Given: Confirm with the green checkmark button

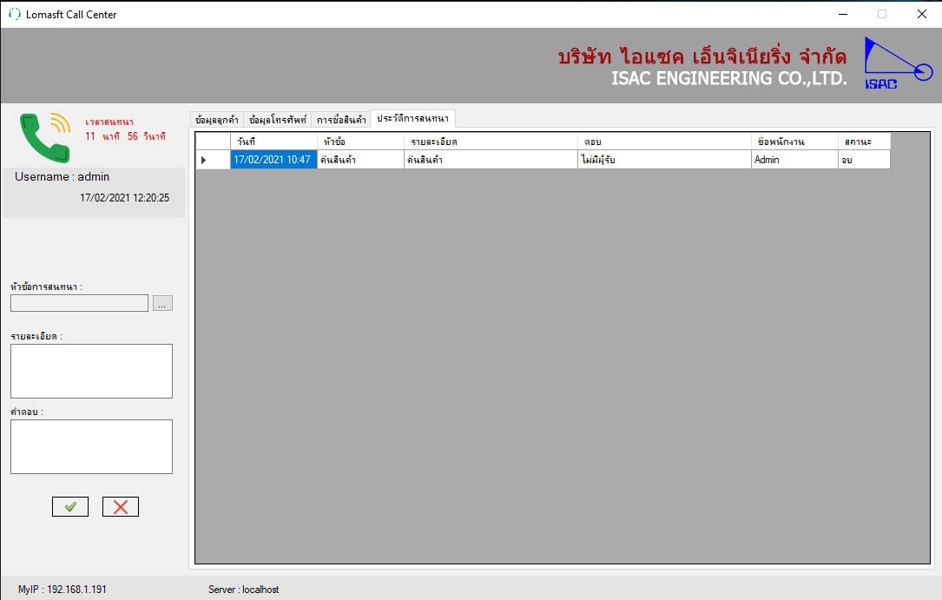Looking at the screenshot, I should tap(70, 507).
